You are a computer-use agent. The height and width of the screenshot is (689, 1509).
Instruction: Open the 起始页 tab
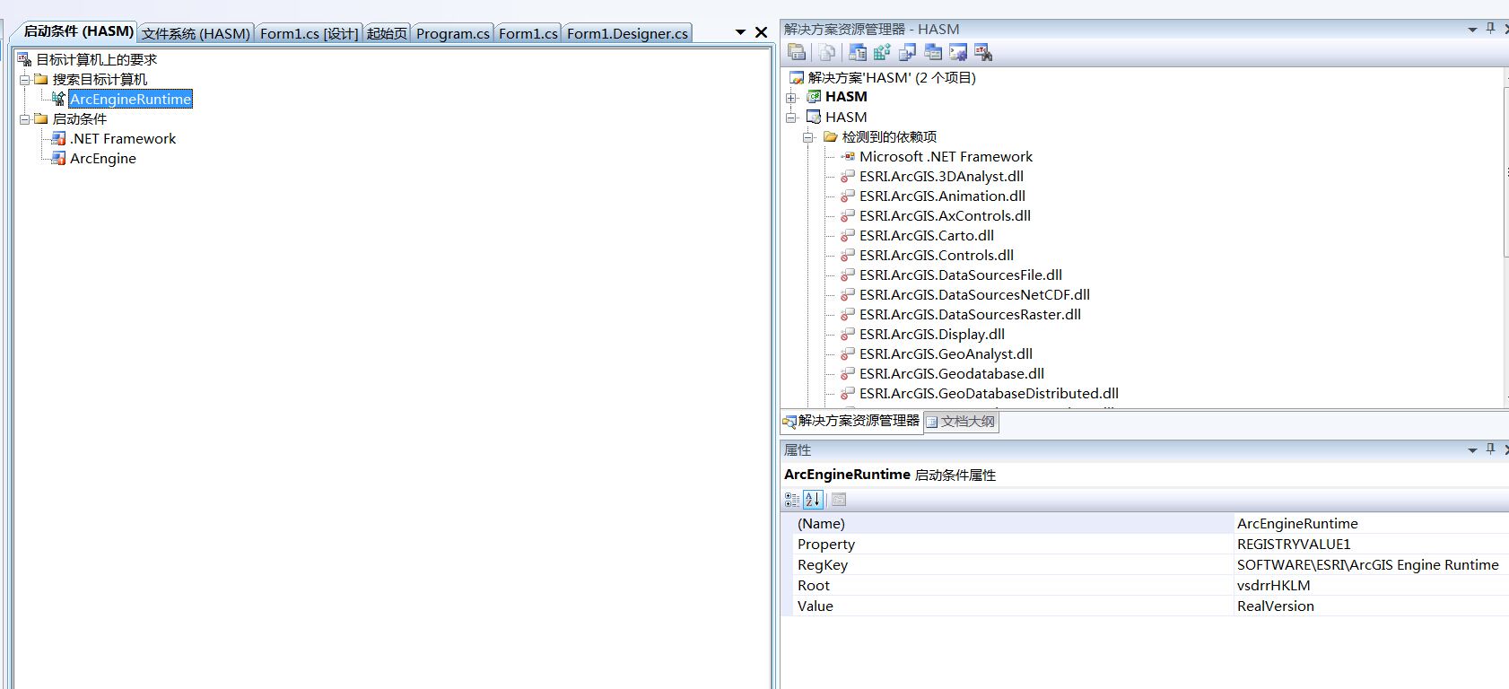387,33
